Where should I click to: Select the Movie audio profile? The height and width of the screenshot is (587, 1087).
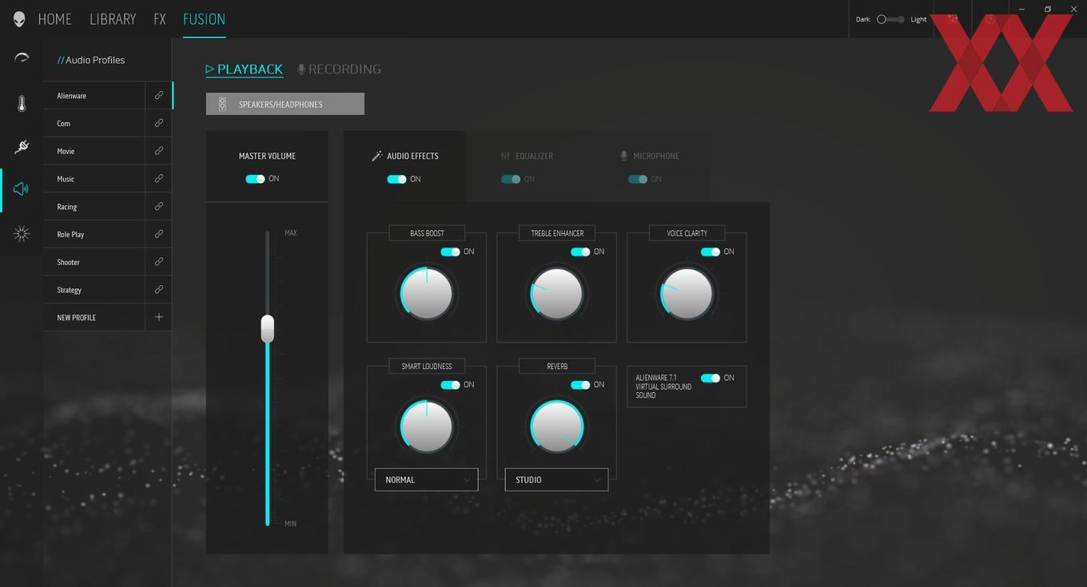(x=94, y=151)
